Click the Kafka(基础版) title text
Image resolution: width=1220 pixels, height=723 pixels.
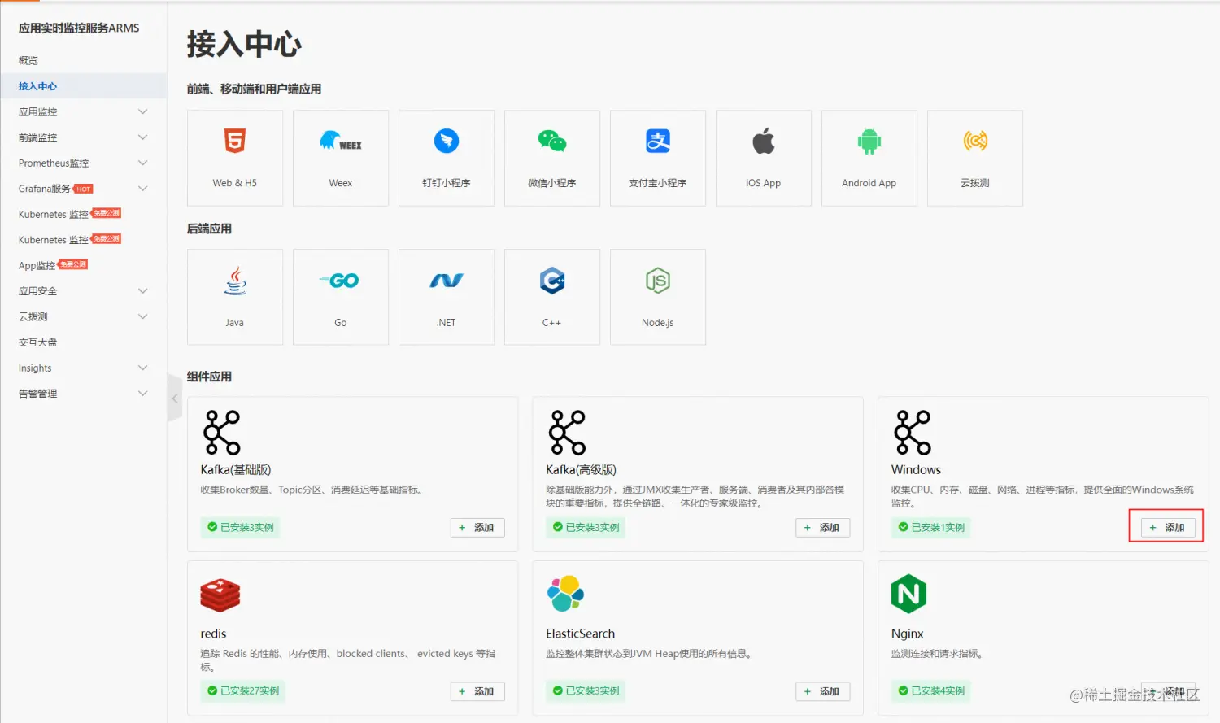pos(236,470)
